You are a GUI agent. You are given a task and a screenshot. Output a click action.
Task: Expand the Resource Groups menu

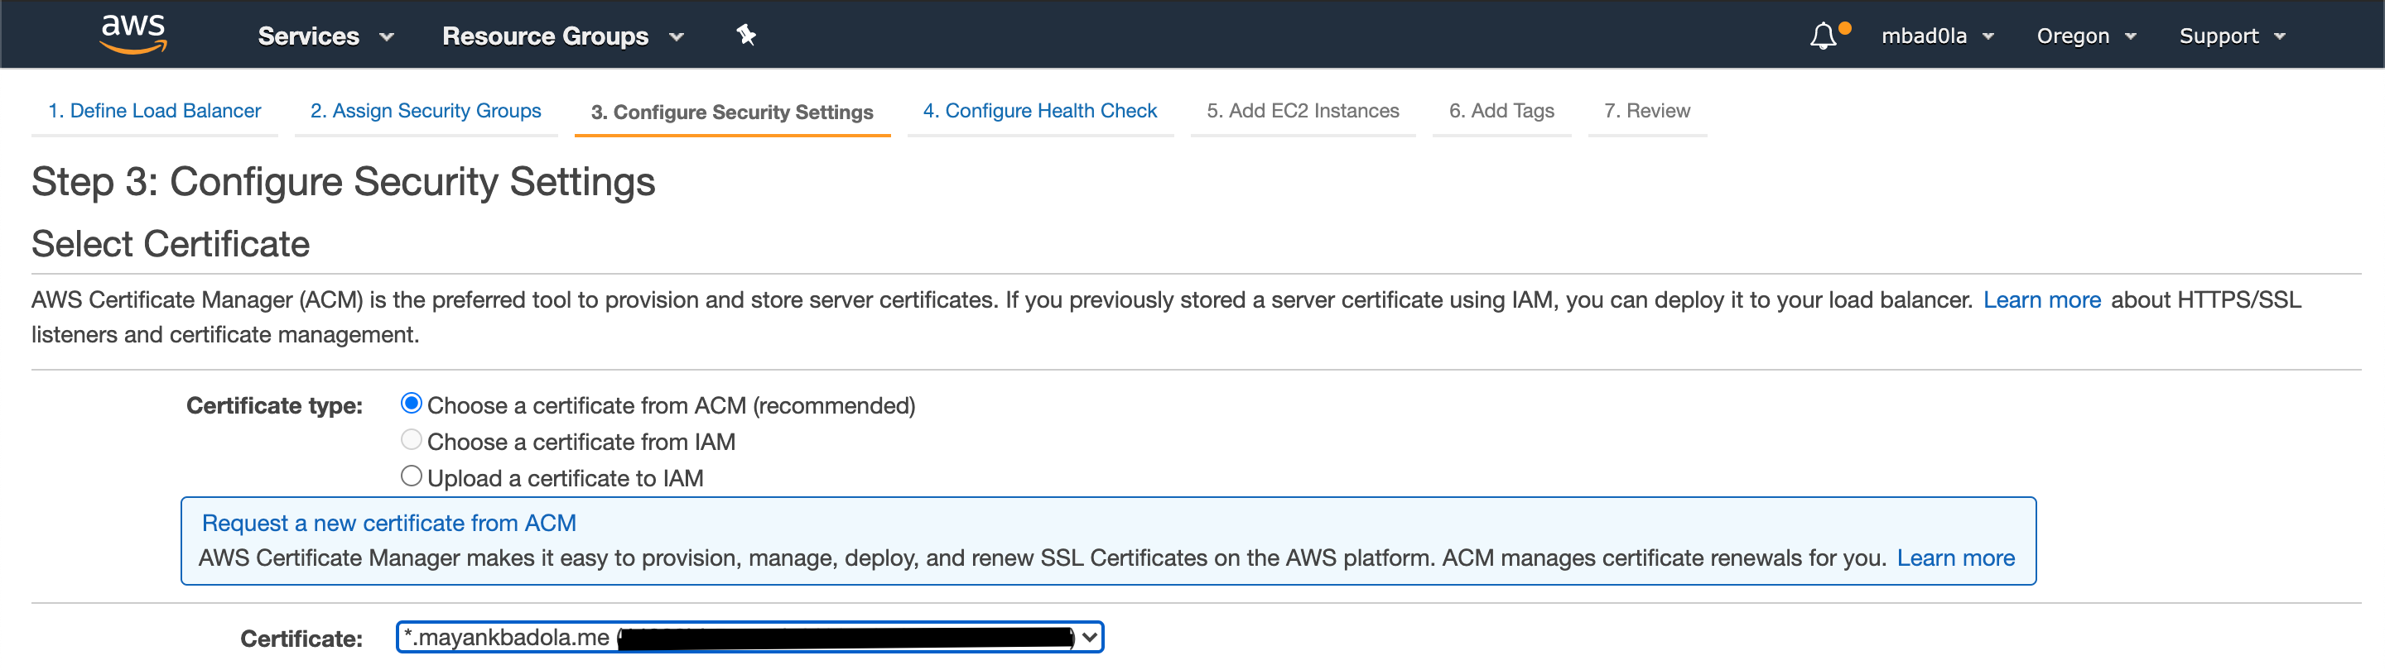(x=563, y=36)
